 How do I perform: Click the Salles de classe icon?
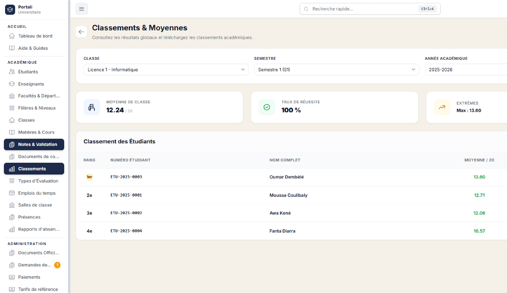(x=12, y=205)
